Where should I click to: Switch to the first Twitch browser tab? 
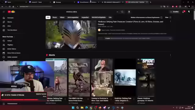click(x=16, y=2)
